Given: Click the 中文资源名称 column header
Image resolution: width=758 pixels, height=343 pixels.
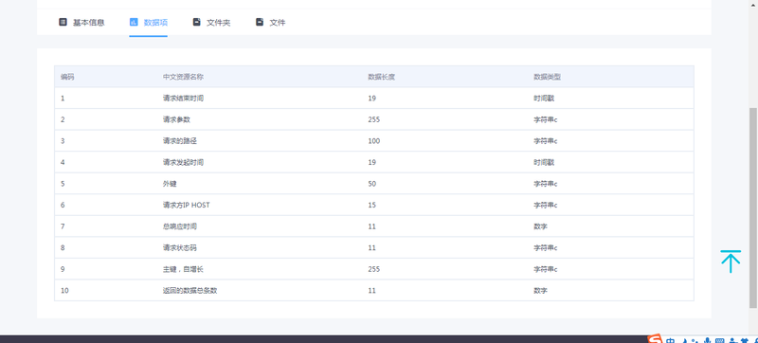Looking at the screenshot, I should click(x=180, y=77).
